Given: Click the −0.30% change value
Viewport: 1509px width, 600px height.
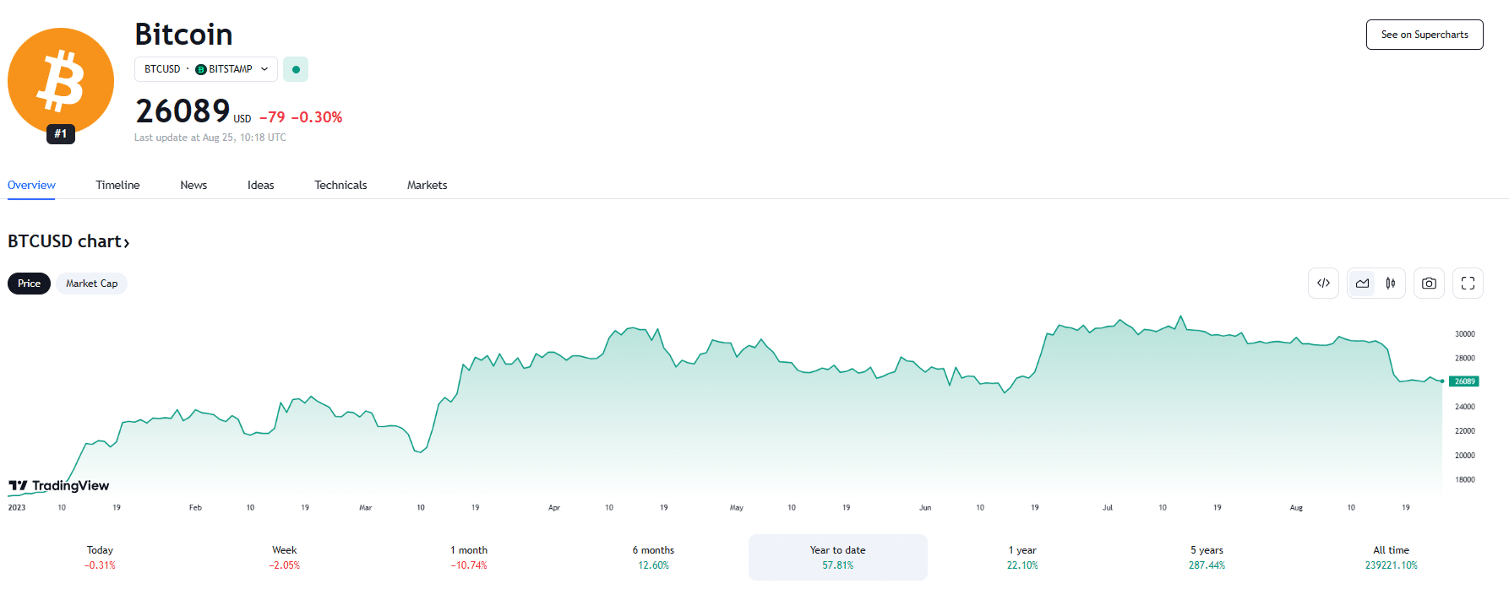Looking at the screenshot, I should point(317,117).
